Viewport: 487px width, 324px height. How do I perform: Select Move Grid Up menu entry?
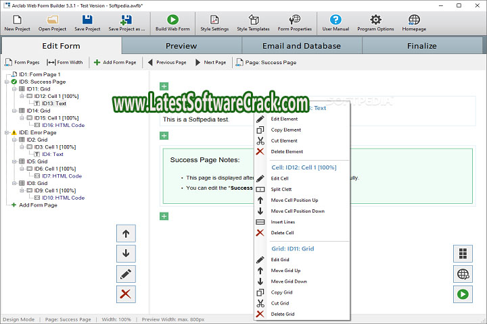coord(302,271)
